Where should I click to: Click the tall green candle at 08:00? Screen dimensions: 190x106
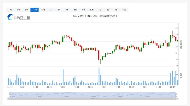click(x=63, y=39)
